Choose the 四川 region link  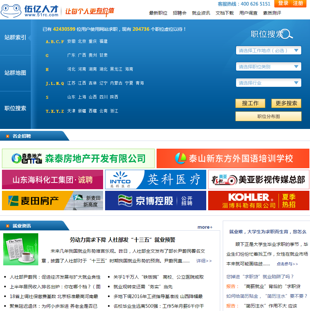103,97
